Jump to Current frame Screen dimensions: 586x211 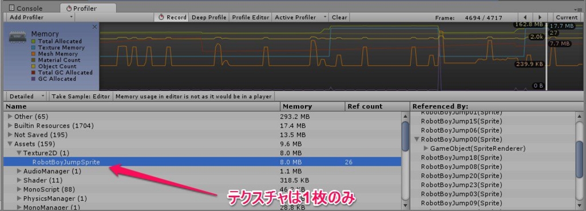click(x=567, y=17)
